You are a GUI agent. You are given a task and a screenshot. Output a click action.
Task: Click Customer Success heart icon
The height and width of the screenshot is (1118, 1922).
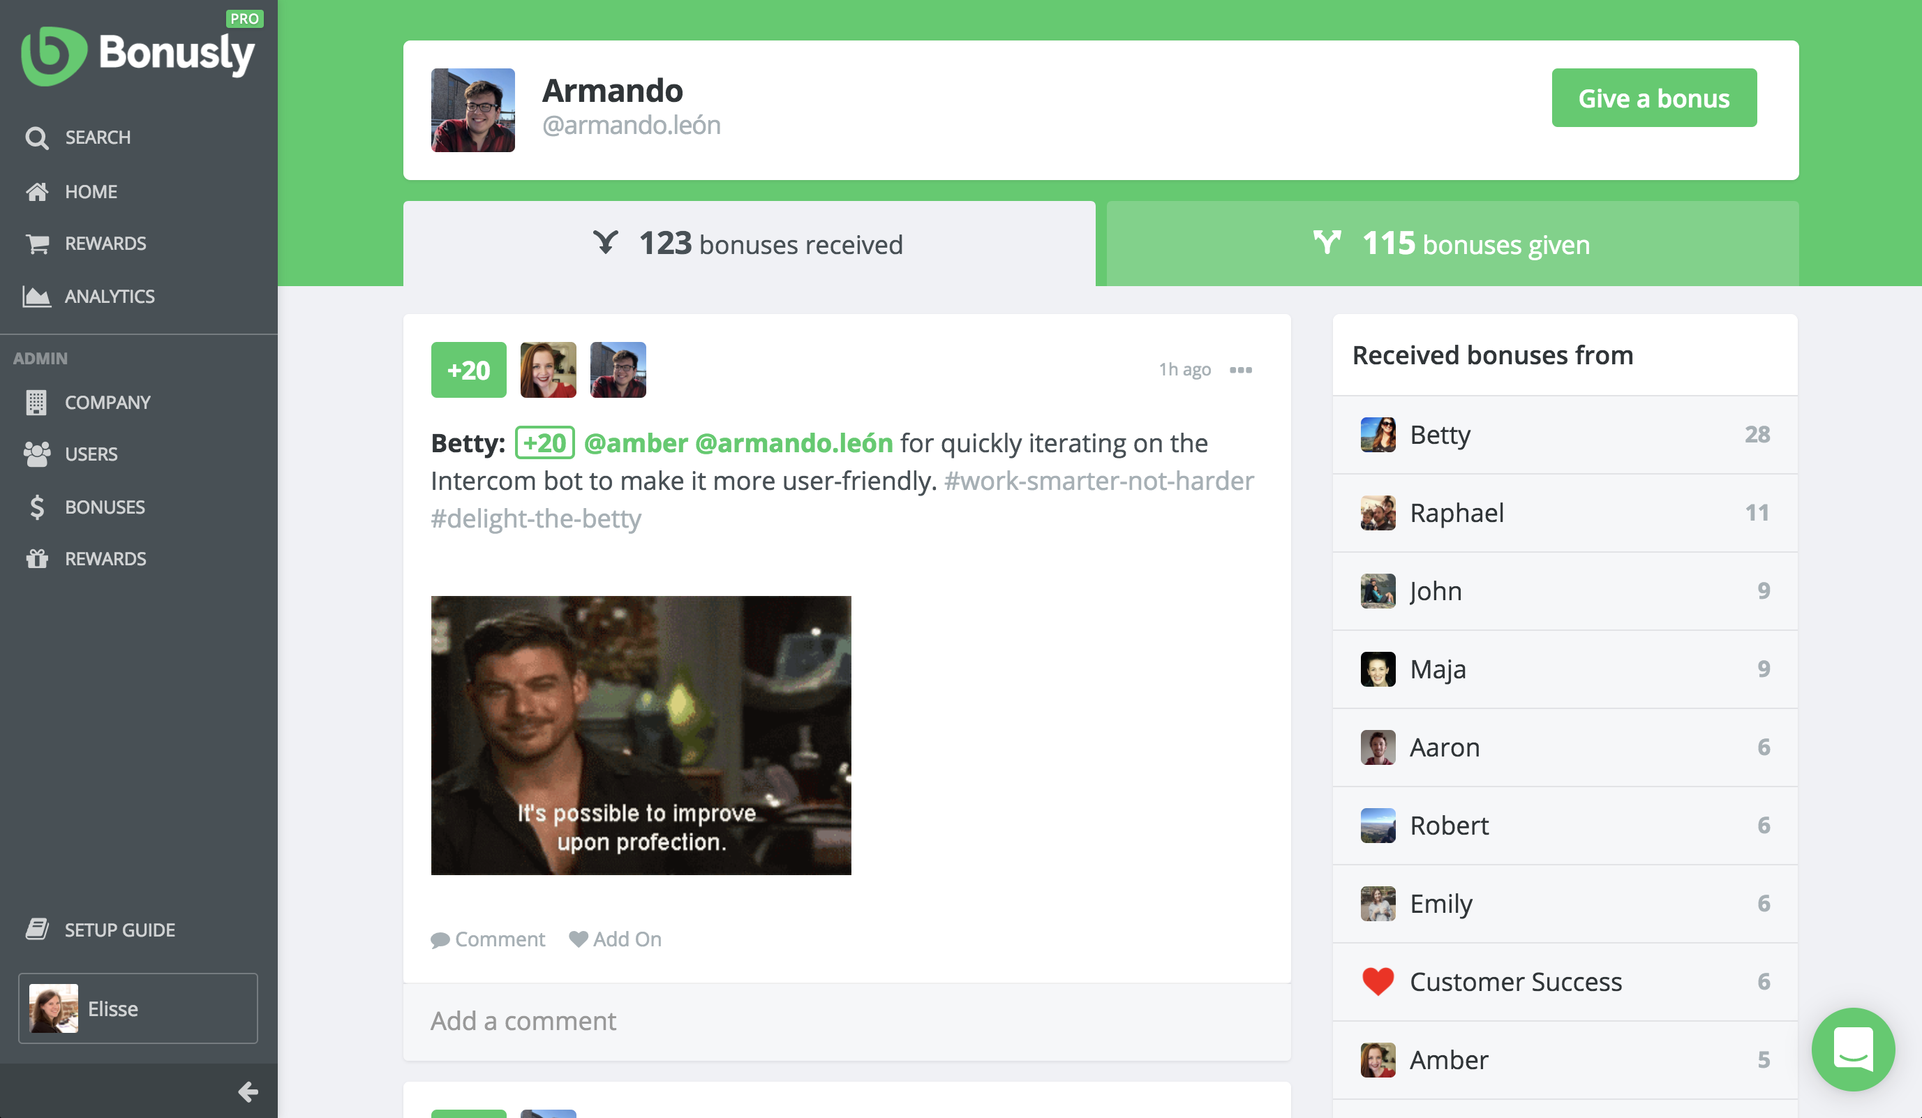pos(1378,981)
